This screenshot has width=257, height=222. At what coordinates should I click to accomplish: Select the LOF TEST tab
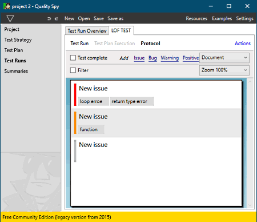(x=121, y=30)
